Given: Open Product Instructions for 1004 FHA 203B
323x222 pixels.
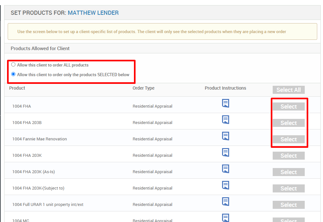Looking at the screenshot, I should coord(226,120).
